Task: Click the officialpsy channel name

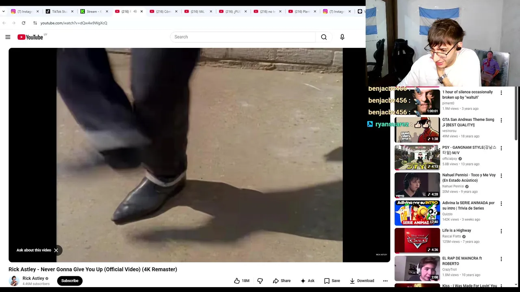Action: point(450,159)
